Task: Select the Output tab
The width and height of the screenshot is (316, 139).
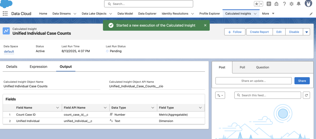Action: (66, 67)
